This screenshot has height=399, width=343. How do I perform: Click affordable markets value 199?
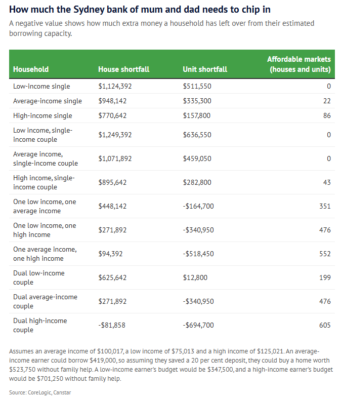(x=325, y=277)
